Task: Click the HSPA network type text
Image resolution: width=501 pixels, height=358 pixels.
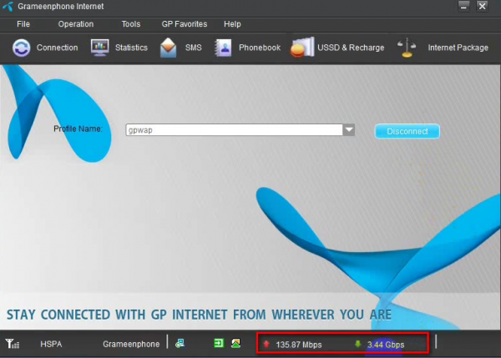Action: pyautogui.click(x=51, y=345)
